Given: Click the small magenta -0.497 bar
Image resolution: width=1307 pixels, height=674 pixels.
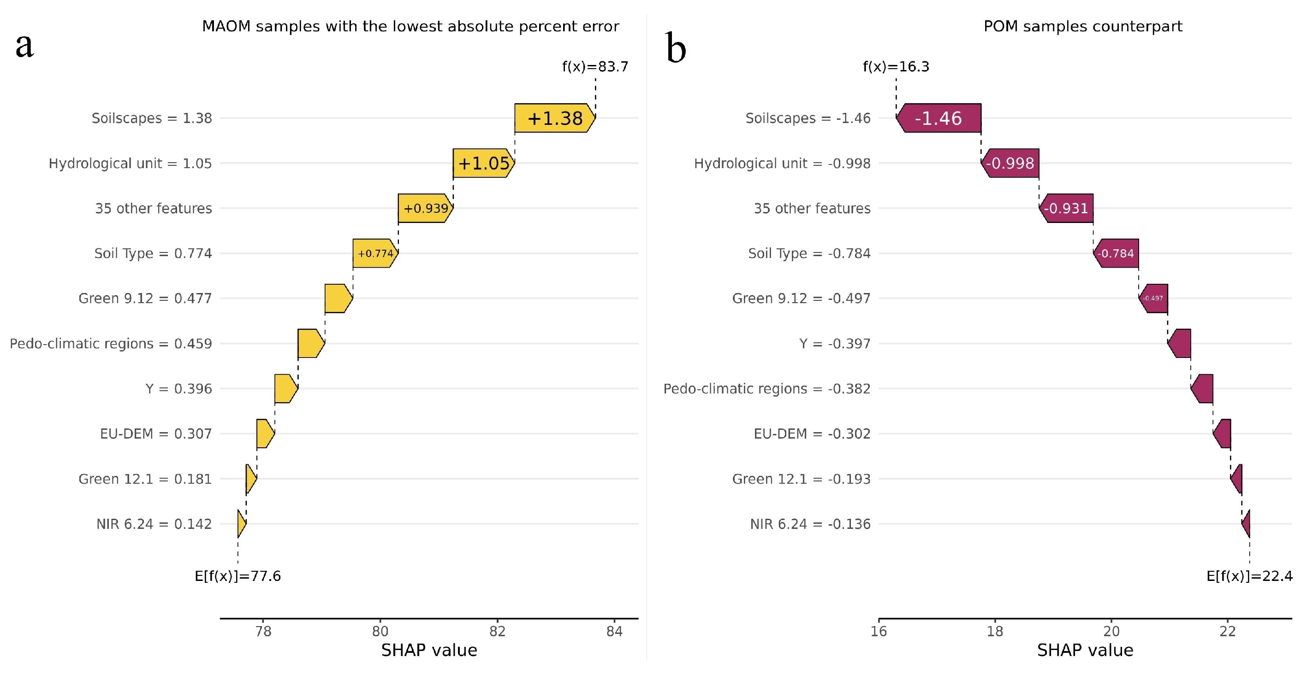Looking at the screenshot, I should tap(1153, 299).
